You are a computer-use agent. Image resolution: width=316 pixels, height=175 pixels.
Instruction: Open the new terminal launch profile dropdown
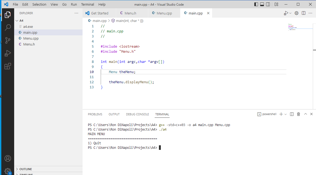point(286,114)
